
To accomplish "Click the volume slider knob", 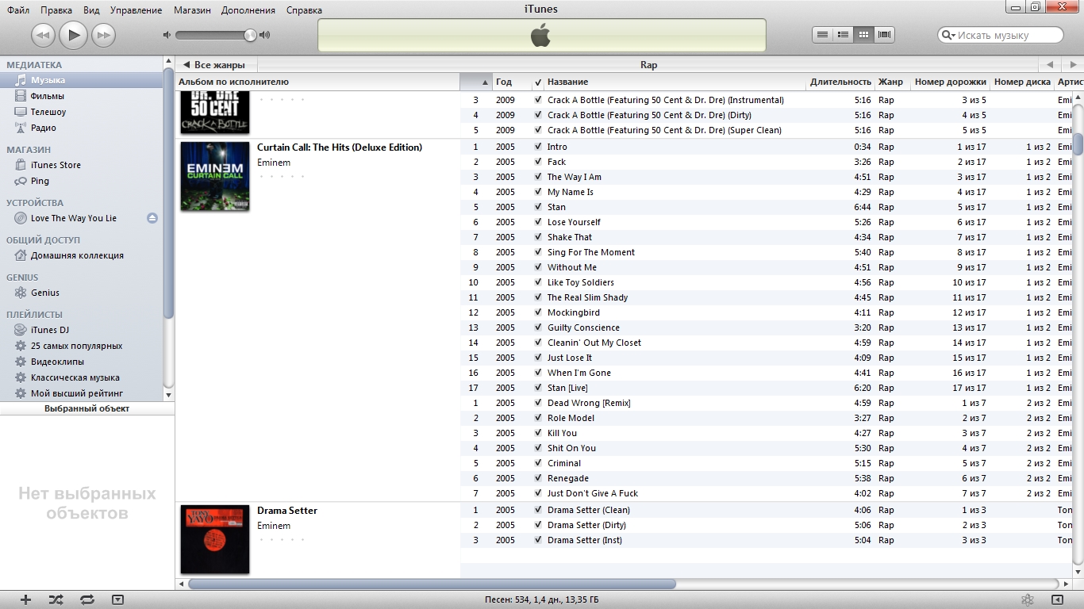I will [251, 35].
